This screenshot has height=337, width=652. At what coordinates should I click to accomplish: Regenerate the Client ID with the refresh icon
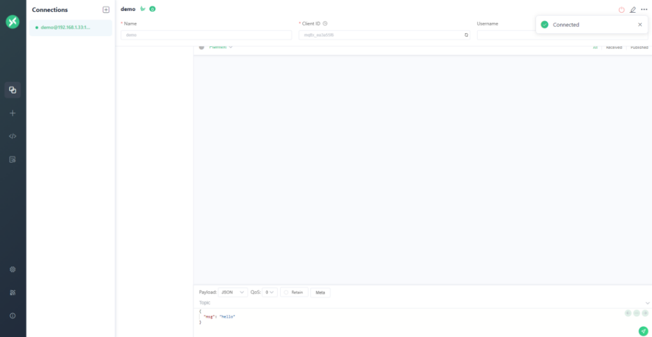click(x=466, y=35)
